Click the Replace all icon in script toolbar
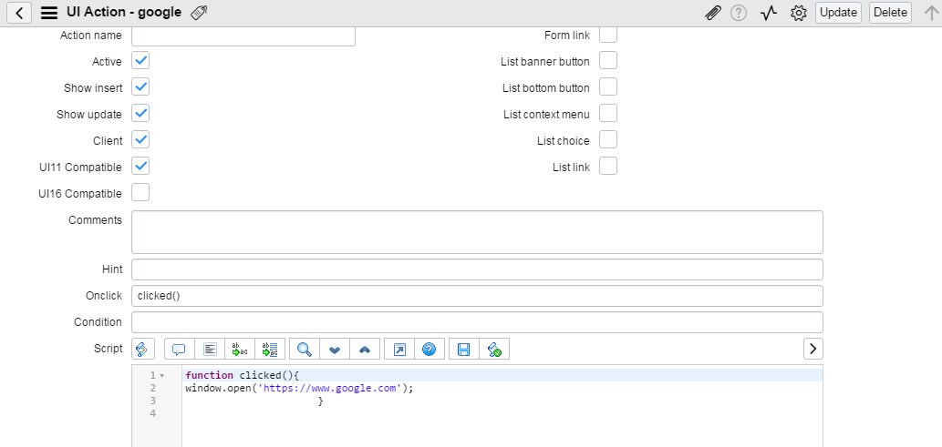Image resolution: width=942 pixels, height=447 pixels. (x=270, y=350)
